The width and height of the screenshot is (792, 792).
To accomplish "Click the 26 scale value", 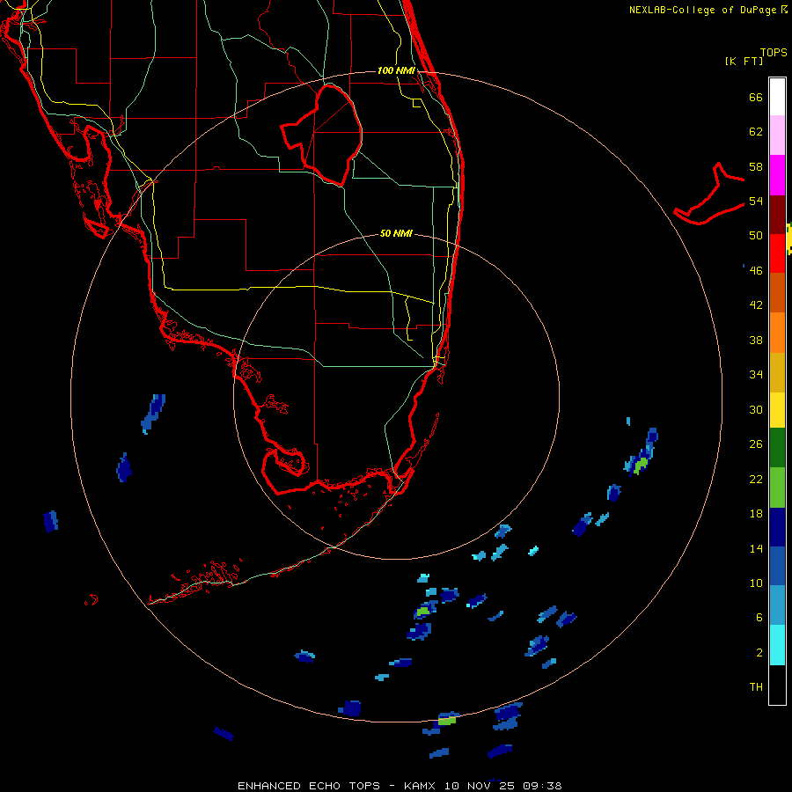I will 756,444.
